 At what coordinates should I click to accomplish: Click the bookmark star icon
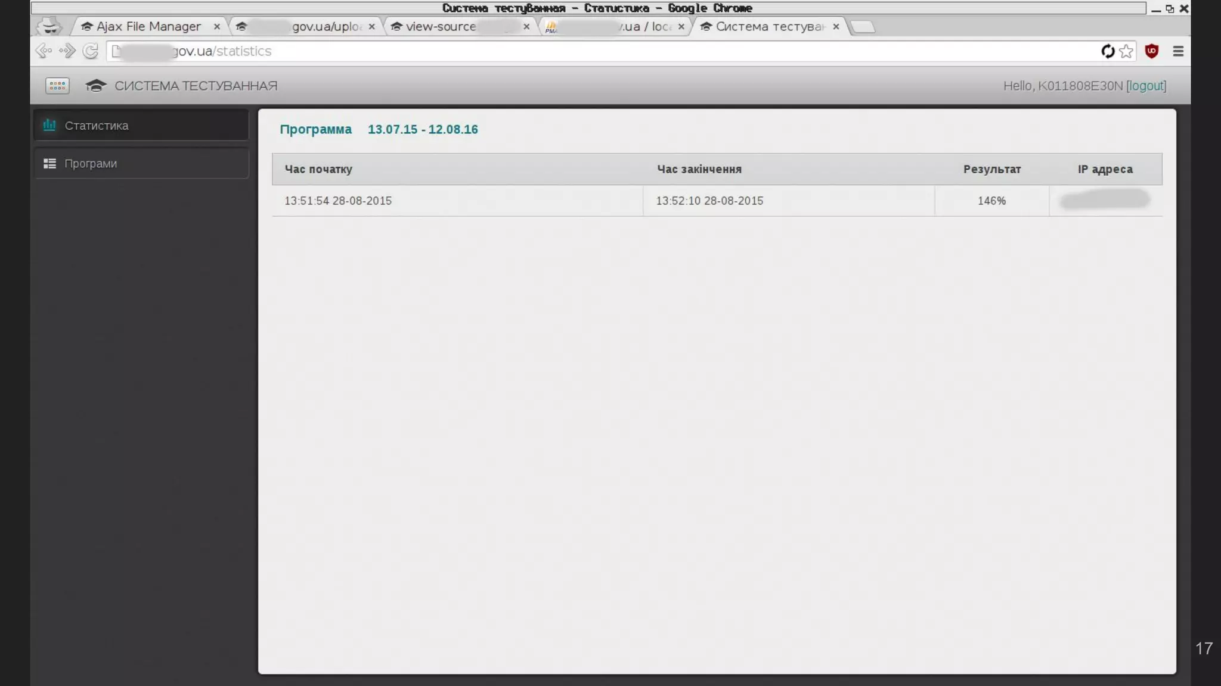(x=1126, y=51)
